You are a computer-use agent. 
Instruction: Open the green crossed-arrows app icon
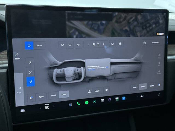(x=95, y=102)
